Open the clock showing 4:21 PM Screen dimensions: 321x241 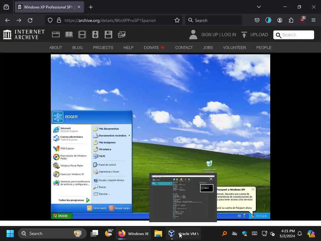(287, 233)
